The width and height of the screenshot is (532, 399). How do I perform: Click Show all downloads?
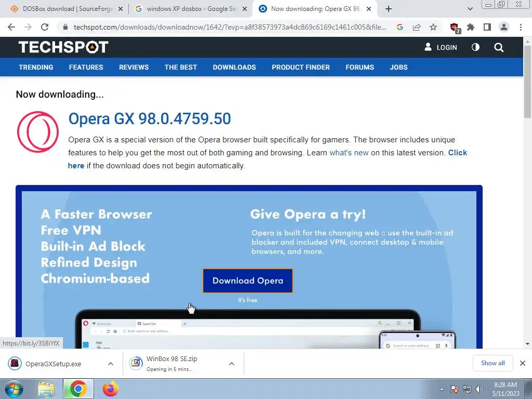click(493, 363)
